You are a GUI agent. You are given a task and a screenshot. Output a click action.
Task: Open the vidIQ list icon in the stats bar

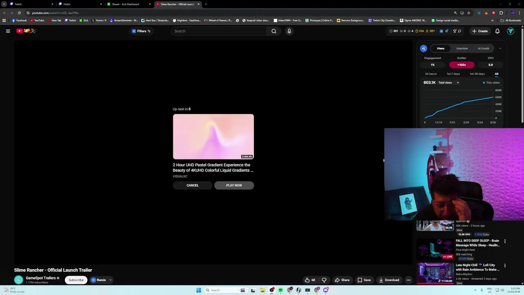(x=447, y=31)
